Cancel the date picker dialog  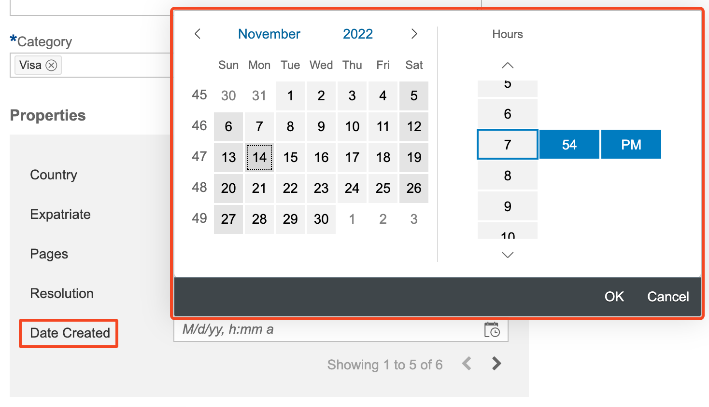pyautogui.click(x=668, y=297)
